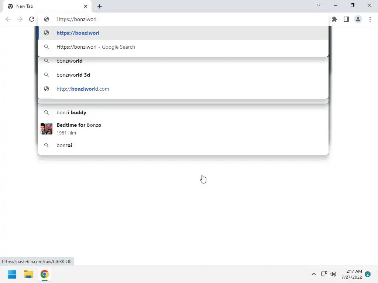The height and width of the screenshot is (283, 378).
Task: Open notifications badge showing 2
Action: pos(368,274)
